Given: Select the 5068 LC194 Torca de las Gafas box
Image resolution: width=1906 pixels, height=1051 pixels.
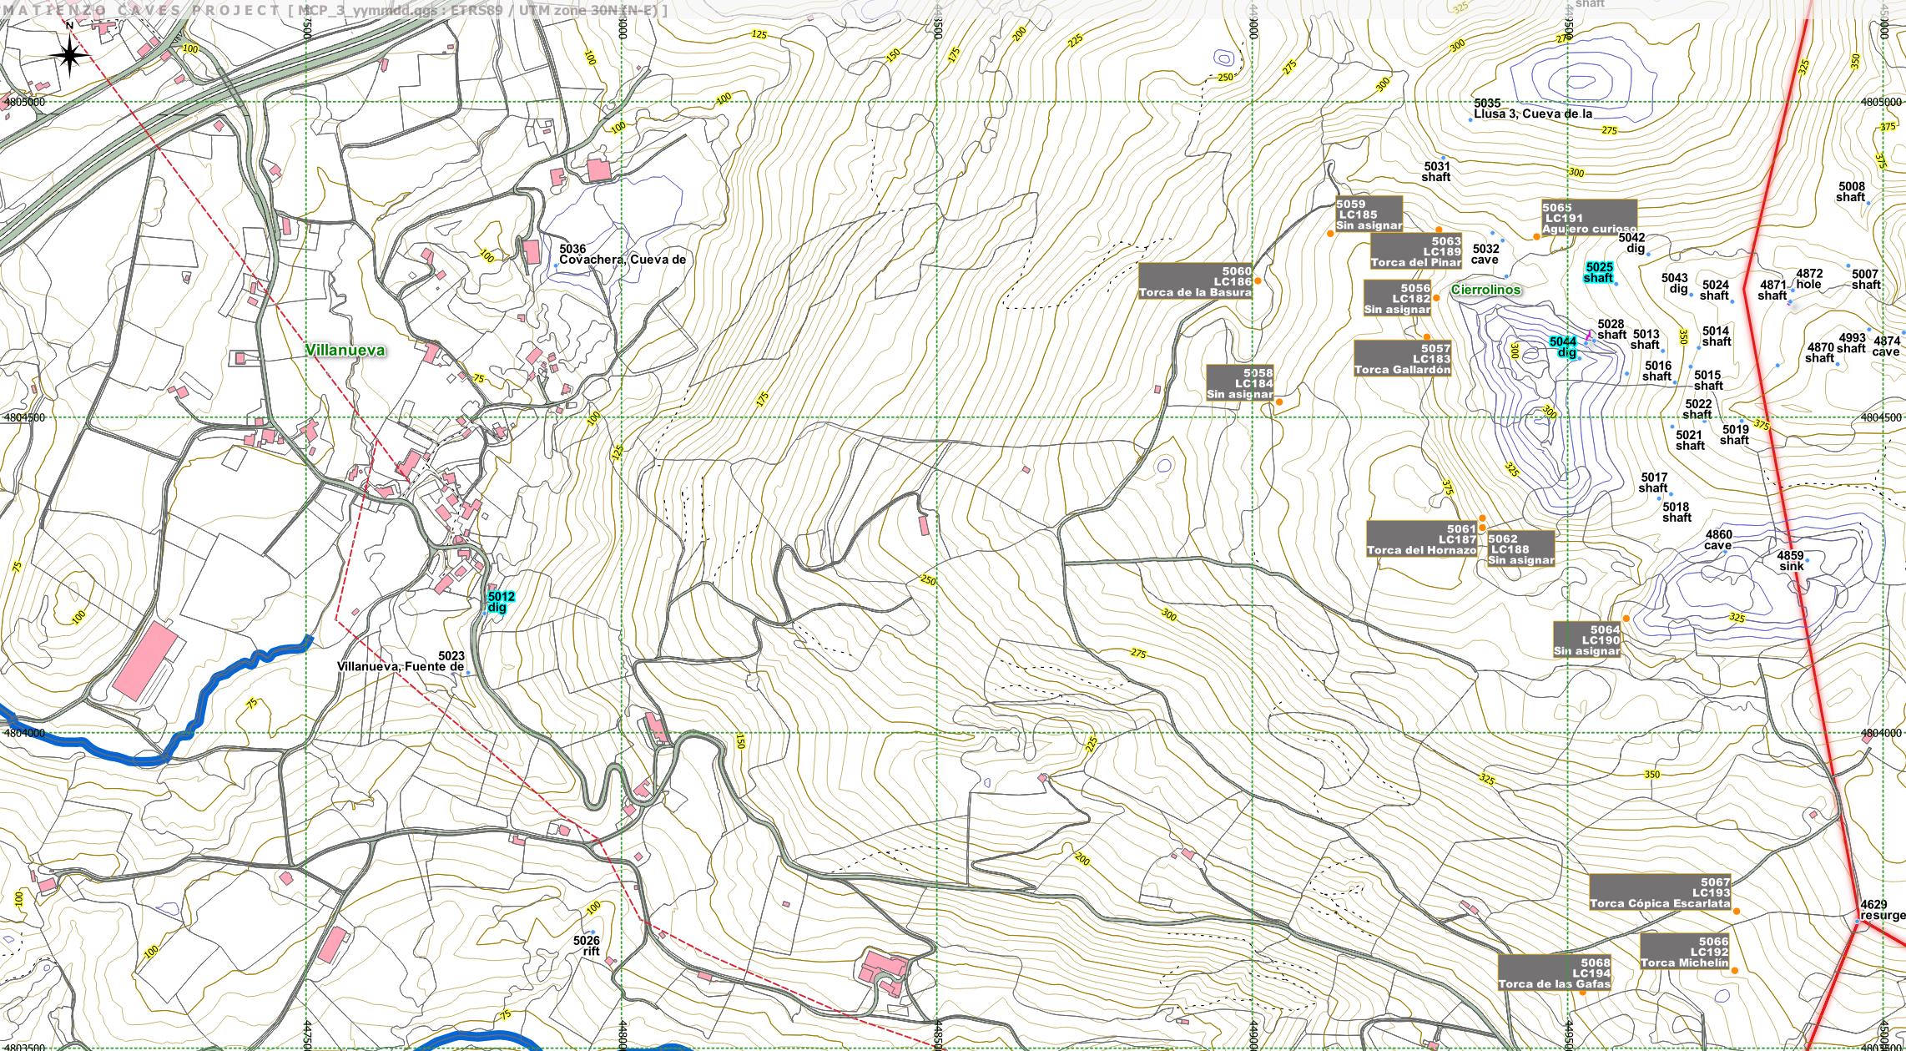Looking at the screenshot, I should (x=1555, y=973).
